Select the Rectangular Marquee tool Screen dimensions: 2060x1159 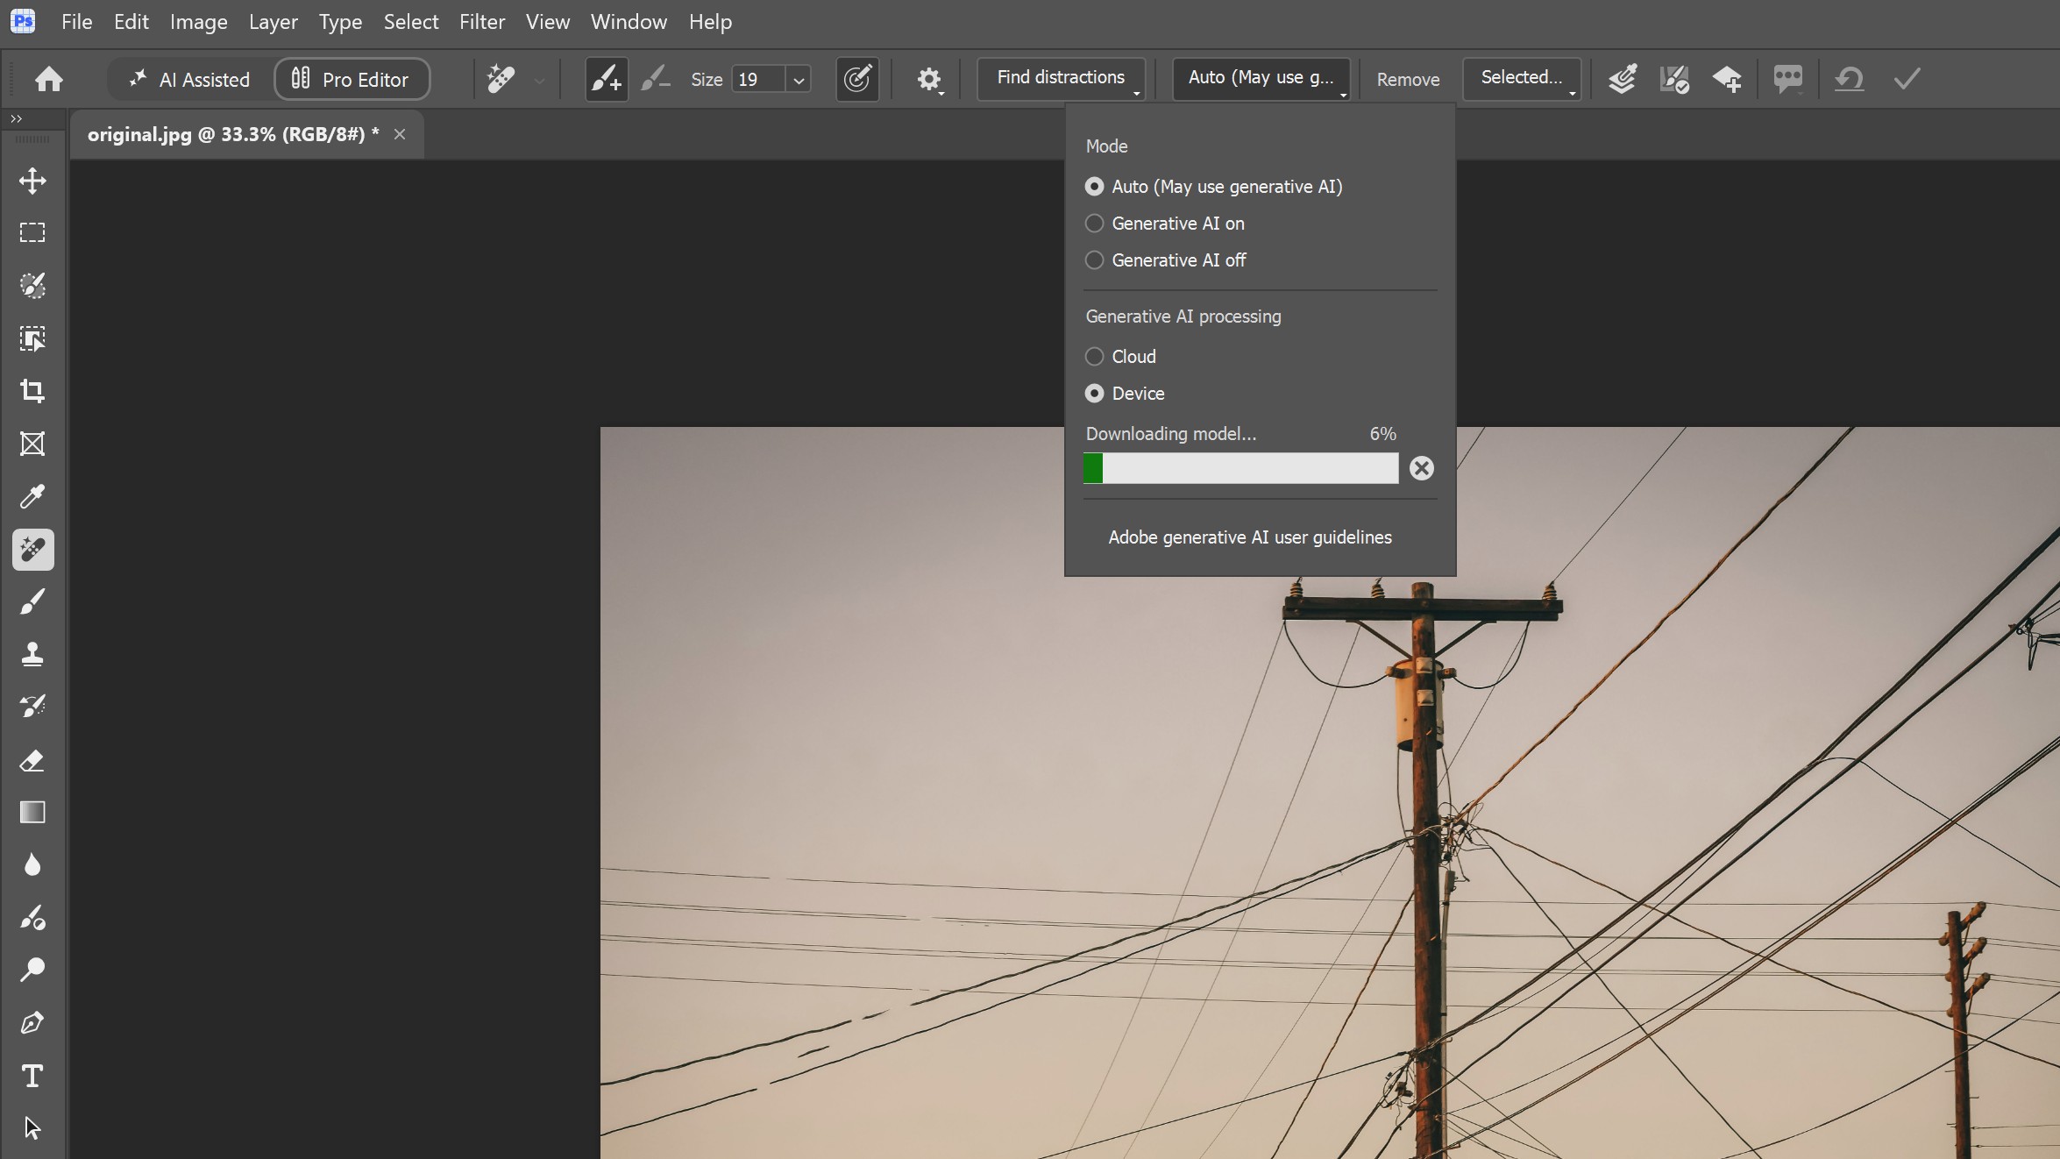[32, 232]
